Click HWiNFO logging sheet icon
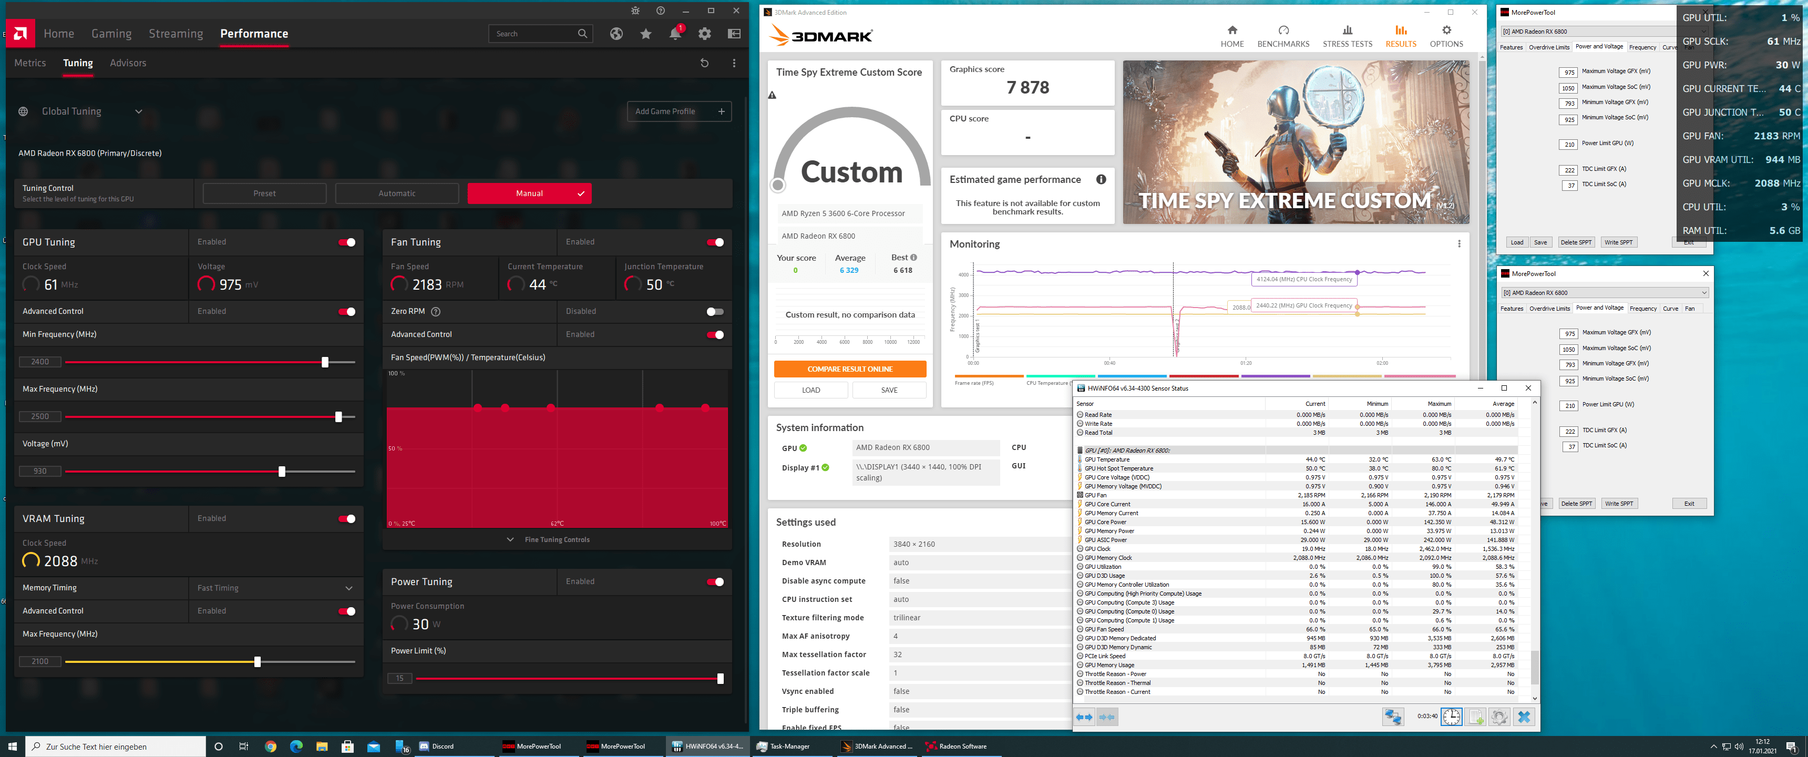 point(1475,717)
